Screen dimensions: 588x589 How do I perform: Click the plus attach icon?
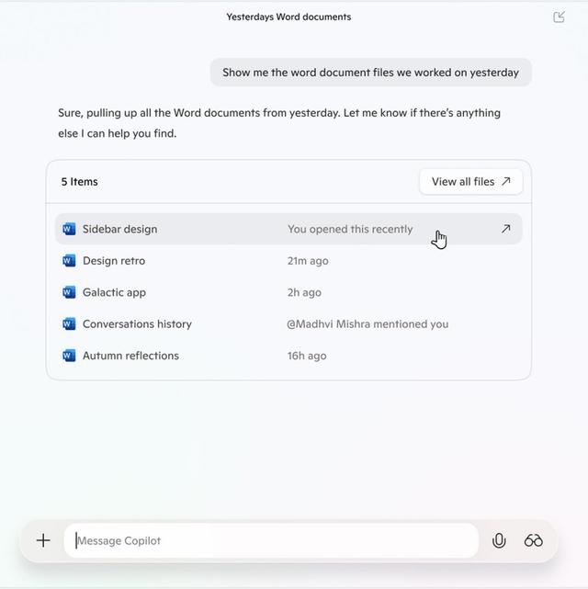click(43, 540)
